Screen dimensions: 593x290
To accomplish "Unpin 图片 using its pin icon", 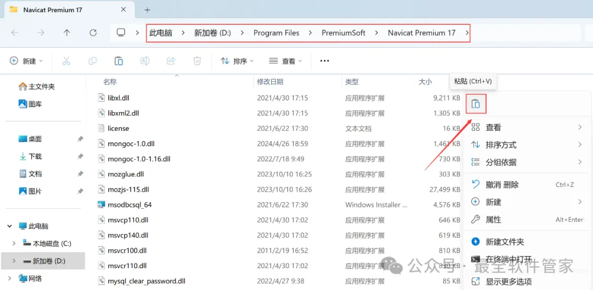I will (x=80, y=191).
